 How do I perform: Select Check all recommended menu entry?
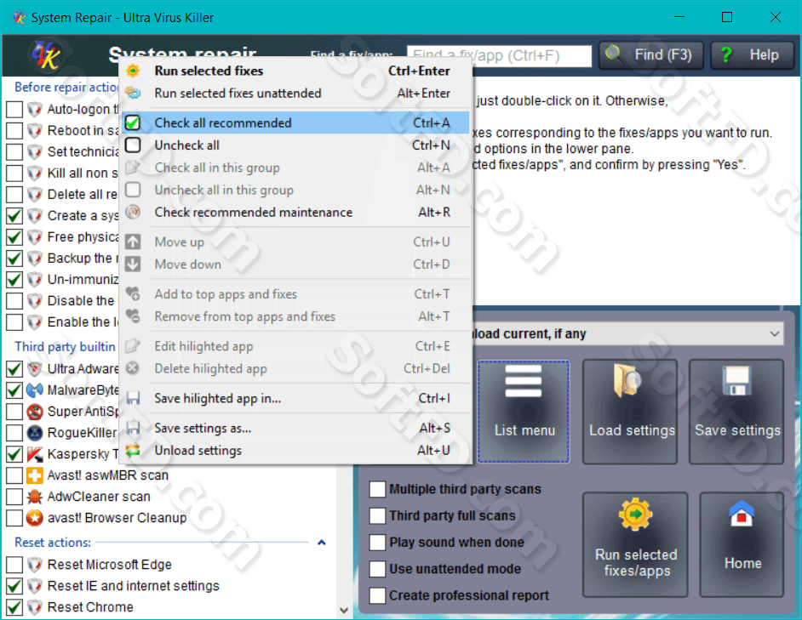point(296,122)
